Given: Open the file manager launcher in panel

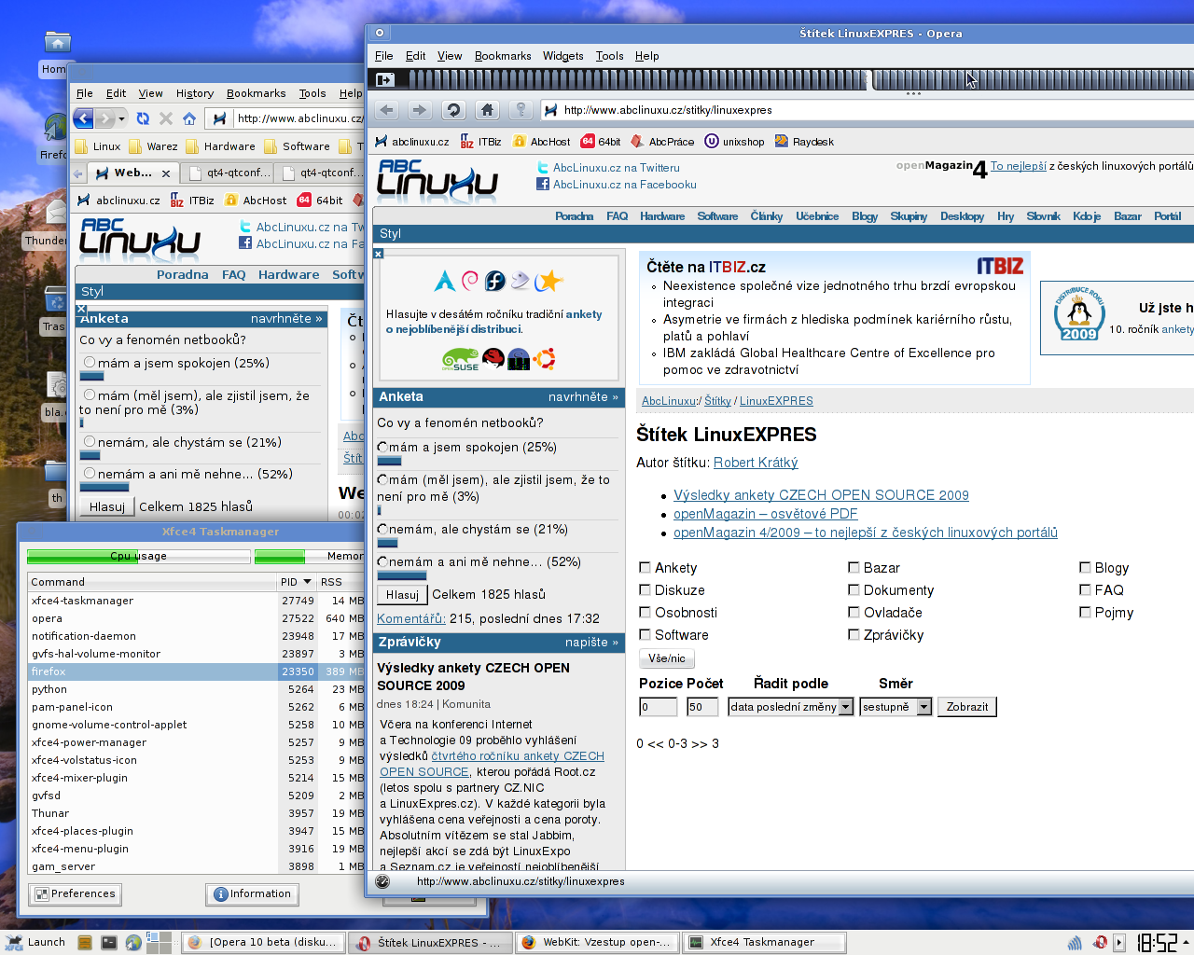Looking at the screenshot, I should coord(84,943).
